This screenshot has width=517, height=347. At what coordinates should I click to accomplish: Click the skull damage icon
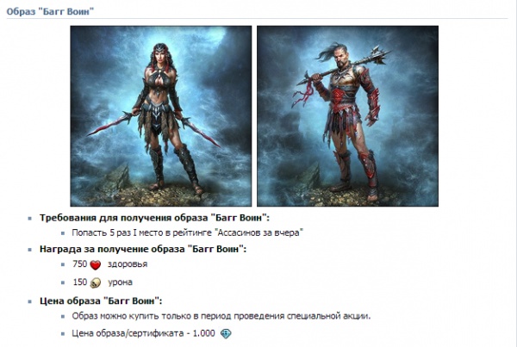96,282
